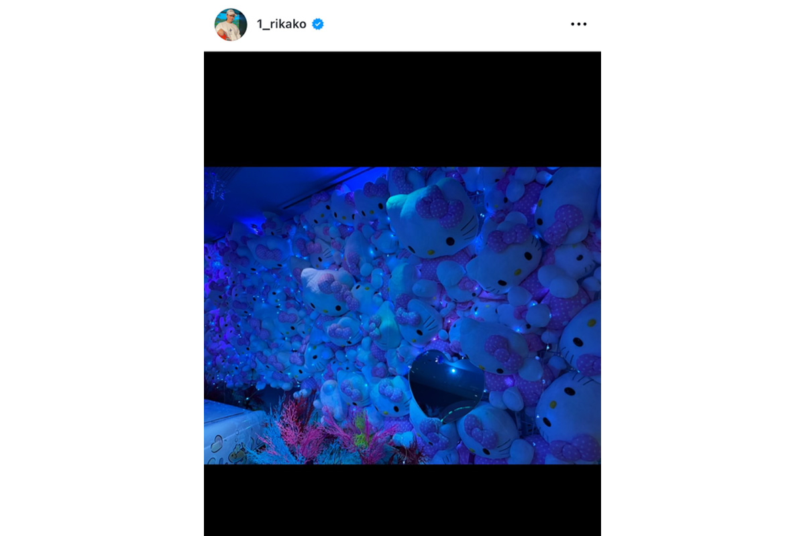Open the three-dot more options menu
Image resolution: width=805 pixels, height=536 pixels.
578,24
